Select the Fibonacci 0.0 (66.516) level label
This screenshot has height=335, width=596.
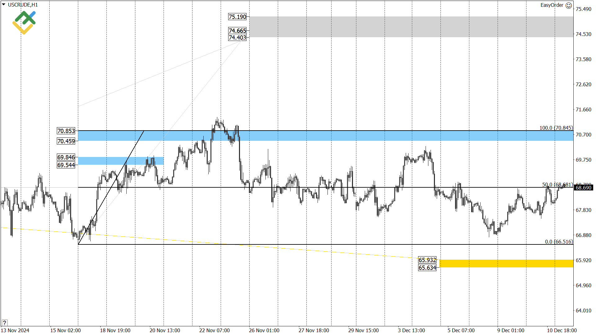(559, 242)
